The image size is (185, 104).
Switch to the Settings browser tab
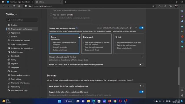coord(49,2)
